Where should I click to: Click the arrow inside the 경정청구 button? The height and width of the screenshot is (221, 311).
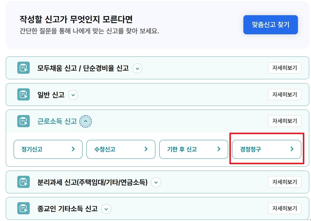(292, 149)
